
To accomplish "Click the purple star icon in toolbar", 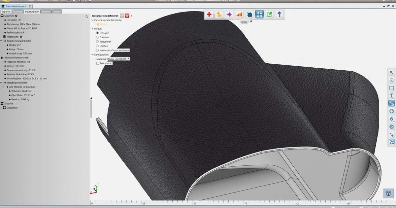I will tap(229, 14).
